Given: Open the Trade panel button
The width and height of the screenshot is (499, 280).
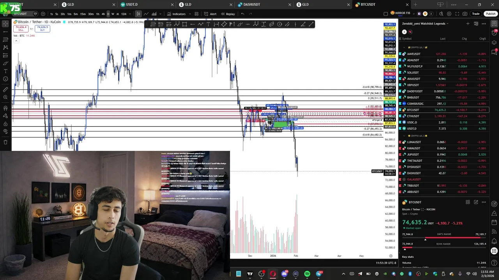Looking at the screenshot, I should (476, 14).
